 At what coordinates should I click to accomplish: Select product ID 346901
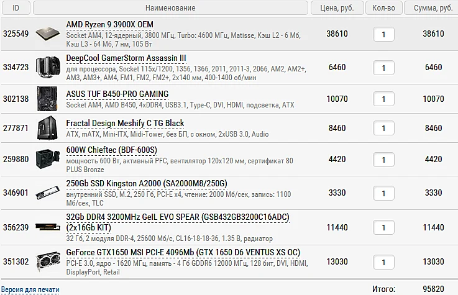pyautogui.click(x=16, y=193)
